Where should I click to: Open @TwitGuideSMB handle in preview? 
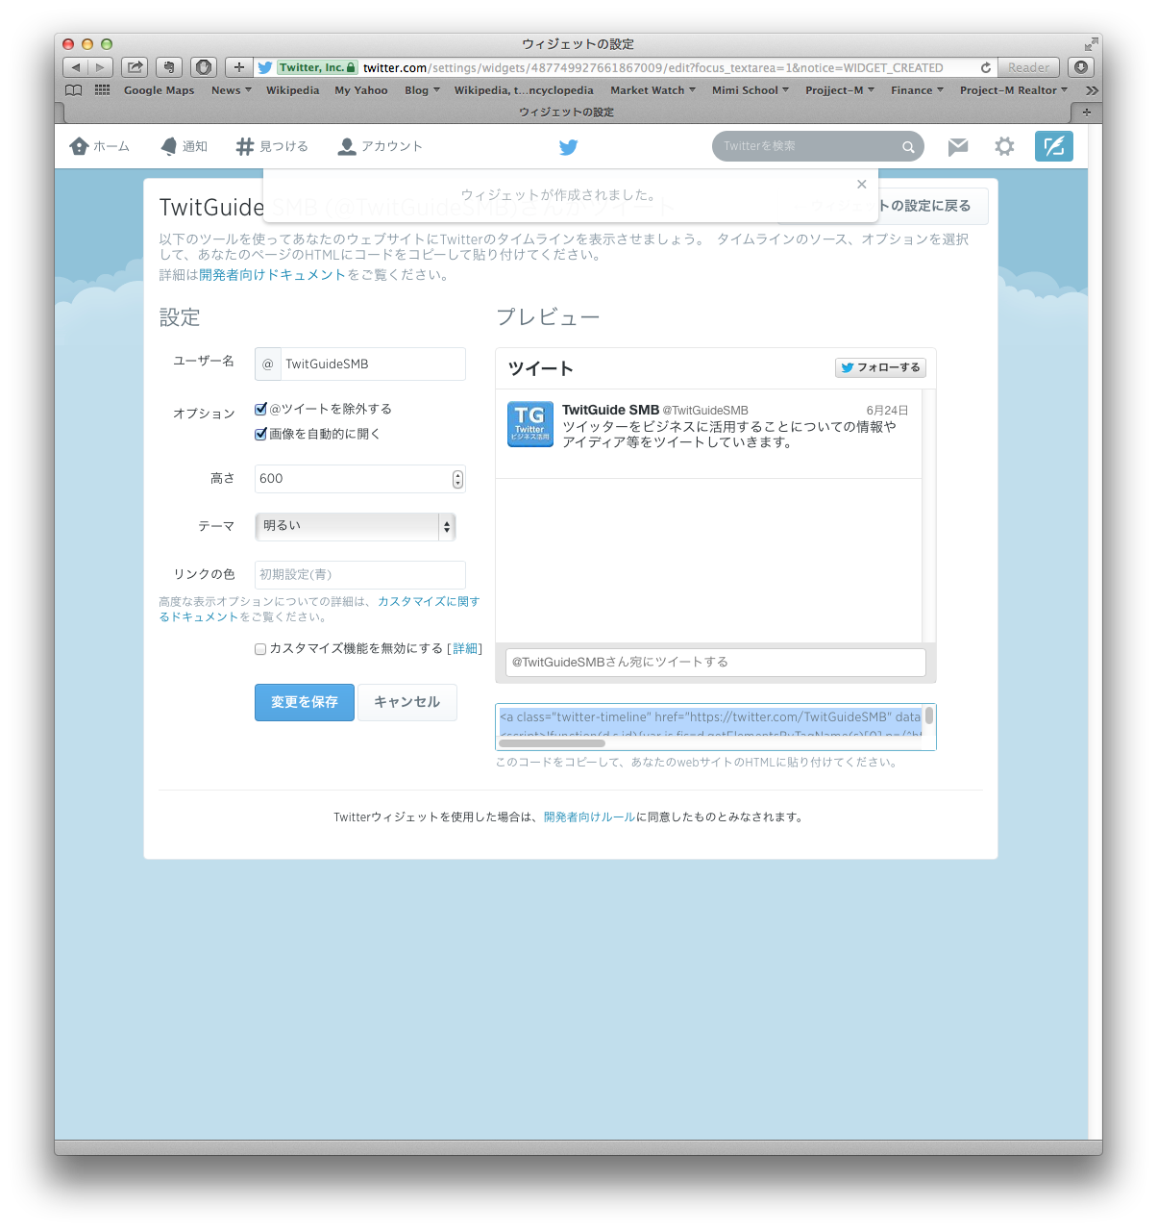[705, 411]
